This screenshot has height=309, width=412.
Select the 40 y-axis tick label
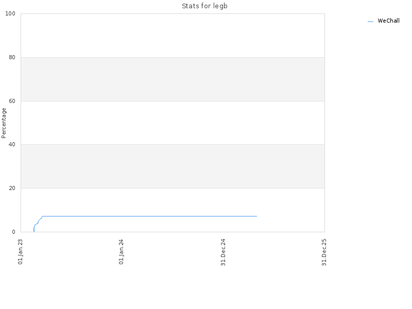click(12, 145)
